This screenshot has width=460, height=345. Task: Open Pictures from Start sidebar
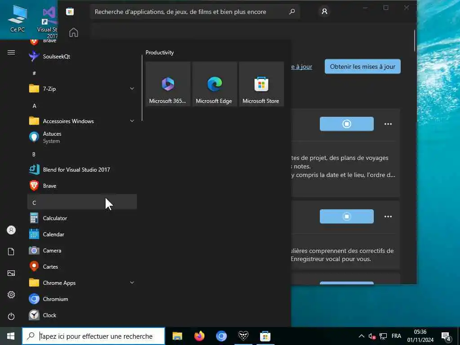tap(11, 273)
